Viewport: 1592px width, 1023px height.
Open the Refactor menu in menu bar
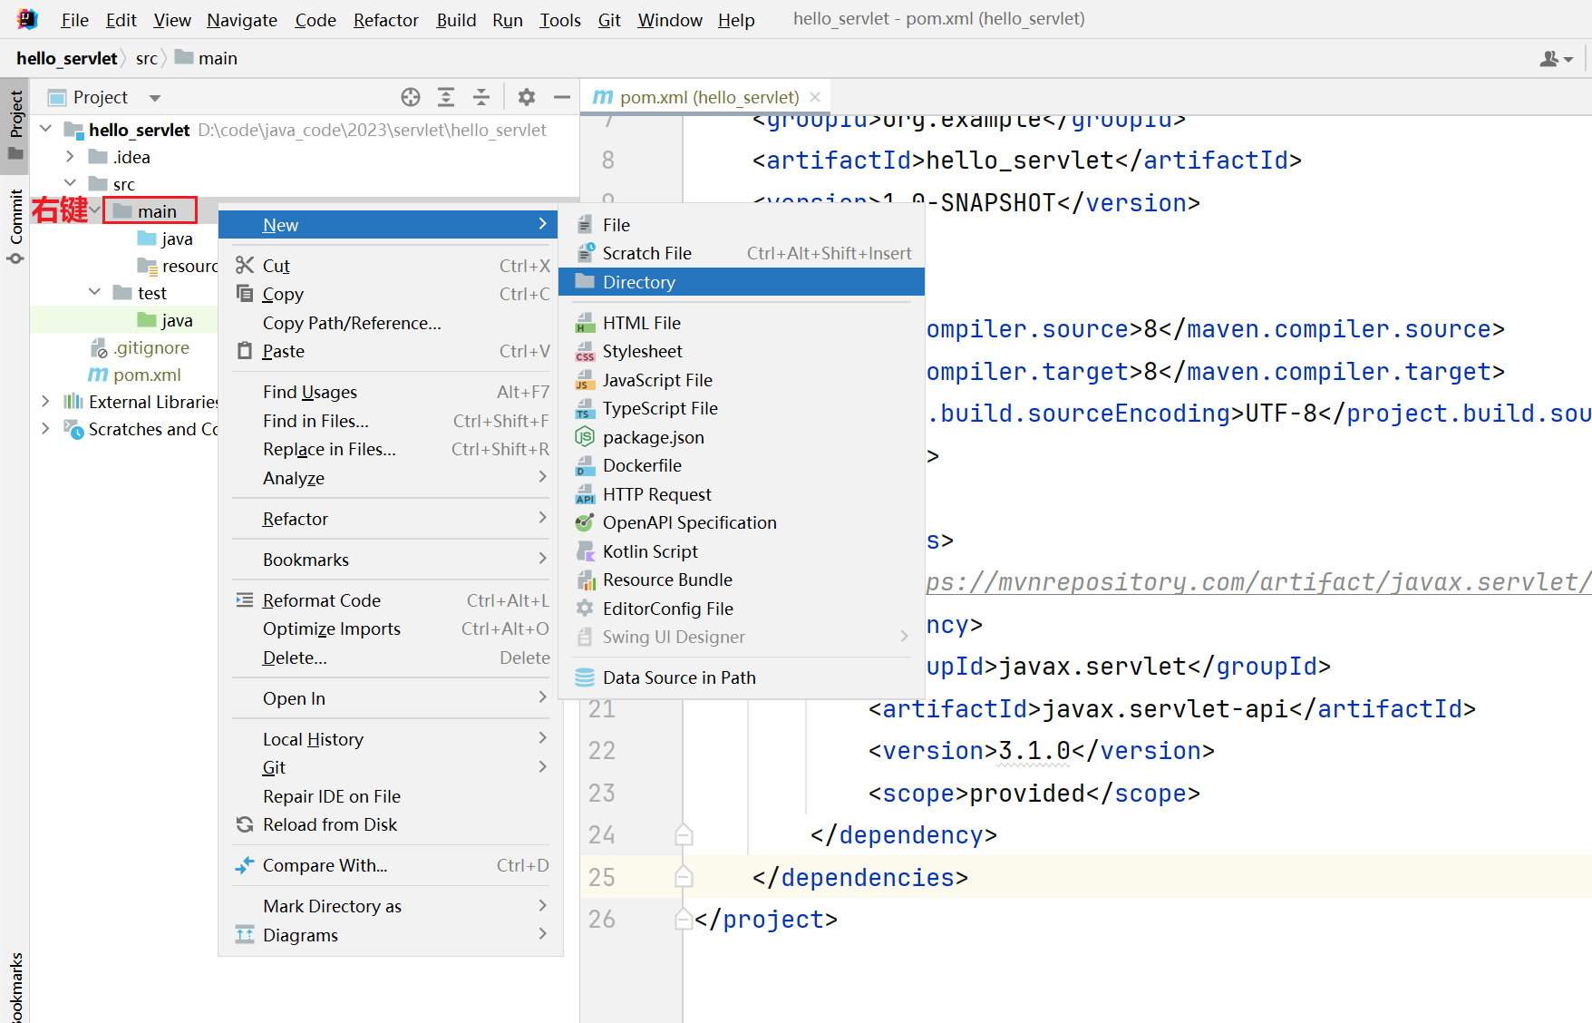click(386, 20)
